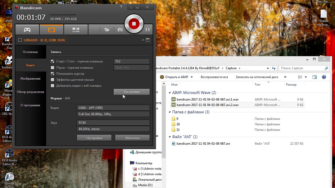This screenshot has width=335, height=188.
Task: Uncheck Старт / Стоп hotkey checkbox
Action: (x=53, y=61)
